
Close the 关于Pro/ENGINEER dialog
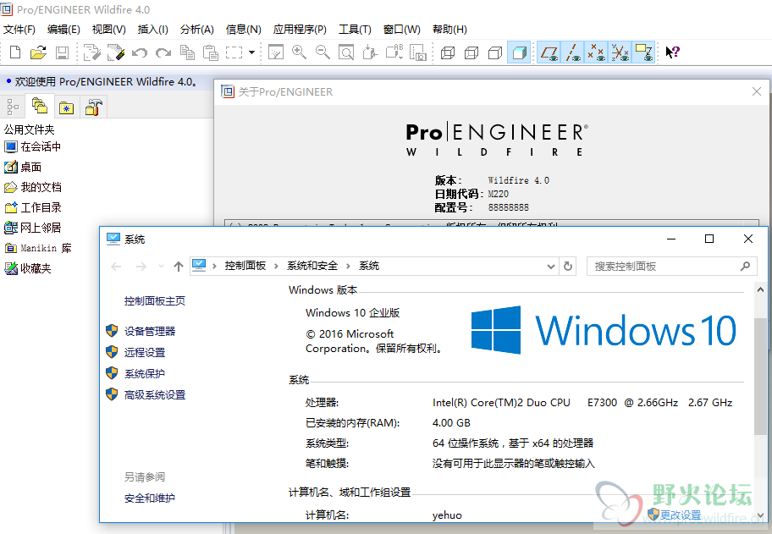[x=757, y=91]
